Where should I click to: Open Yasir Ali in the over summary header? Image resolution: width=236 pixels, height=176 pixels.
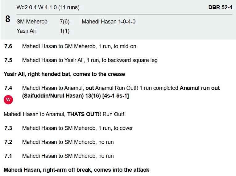click(x=27, y=31)
